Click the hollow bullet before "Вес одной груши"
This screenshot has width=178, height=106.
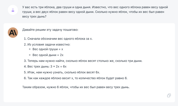[30, 49]
